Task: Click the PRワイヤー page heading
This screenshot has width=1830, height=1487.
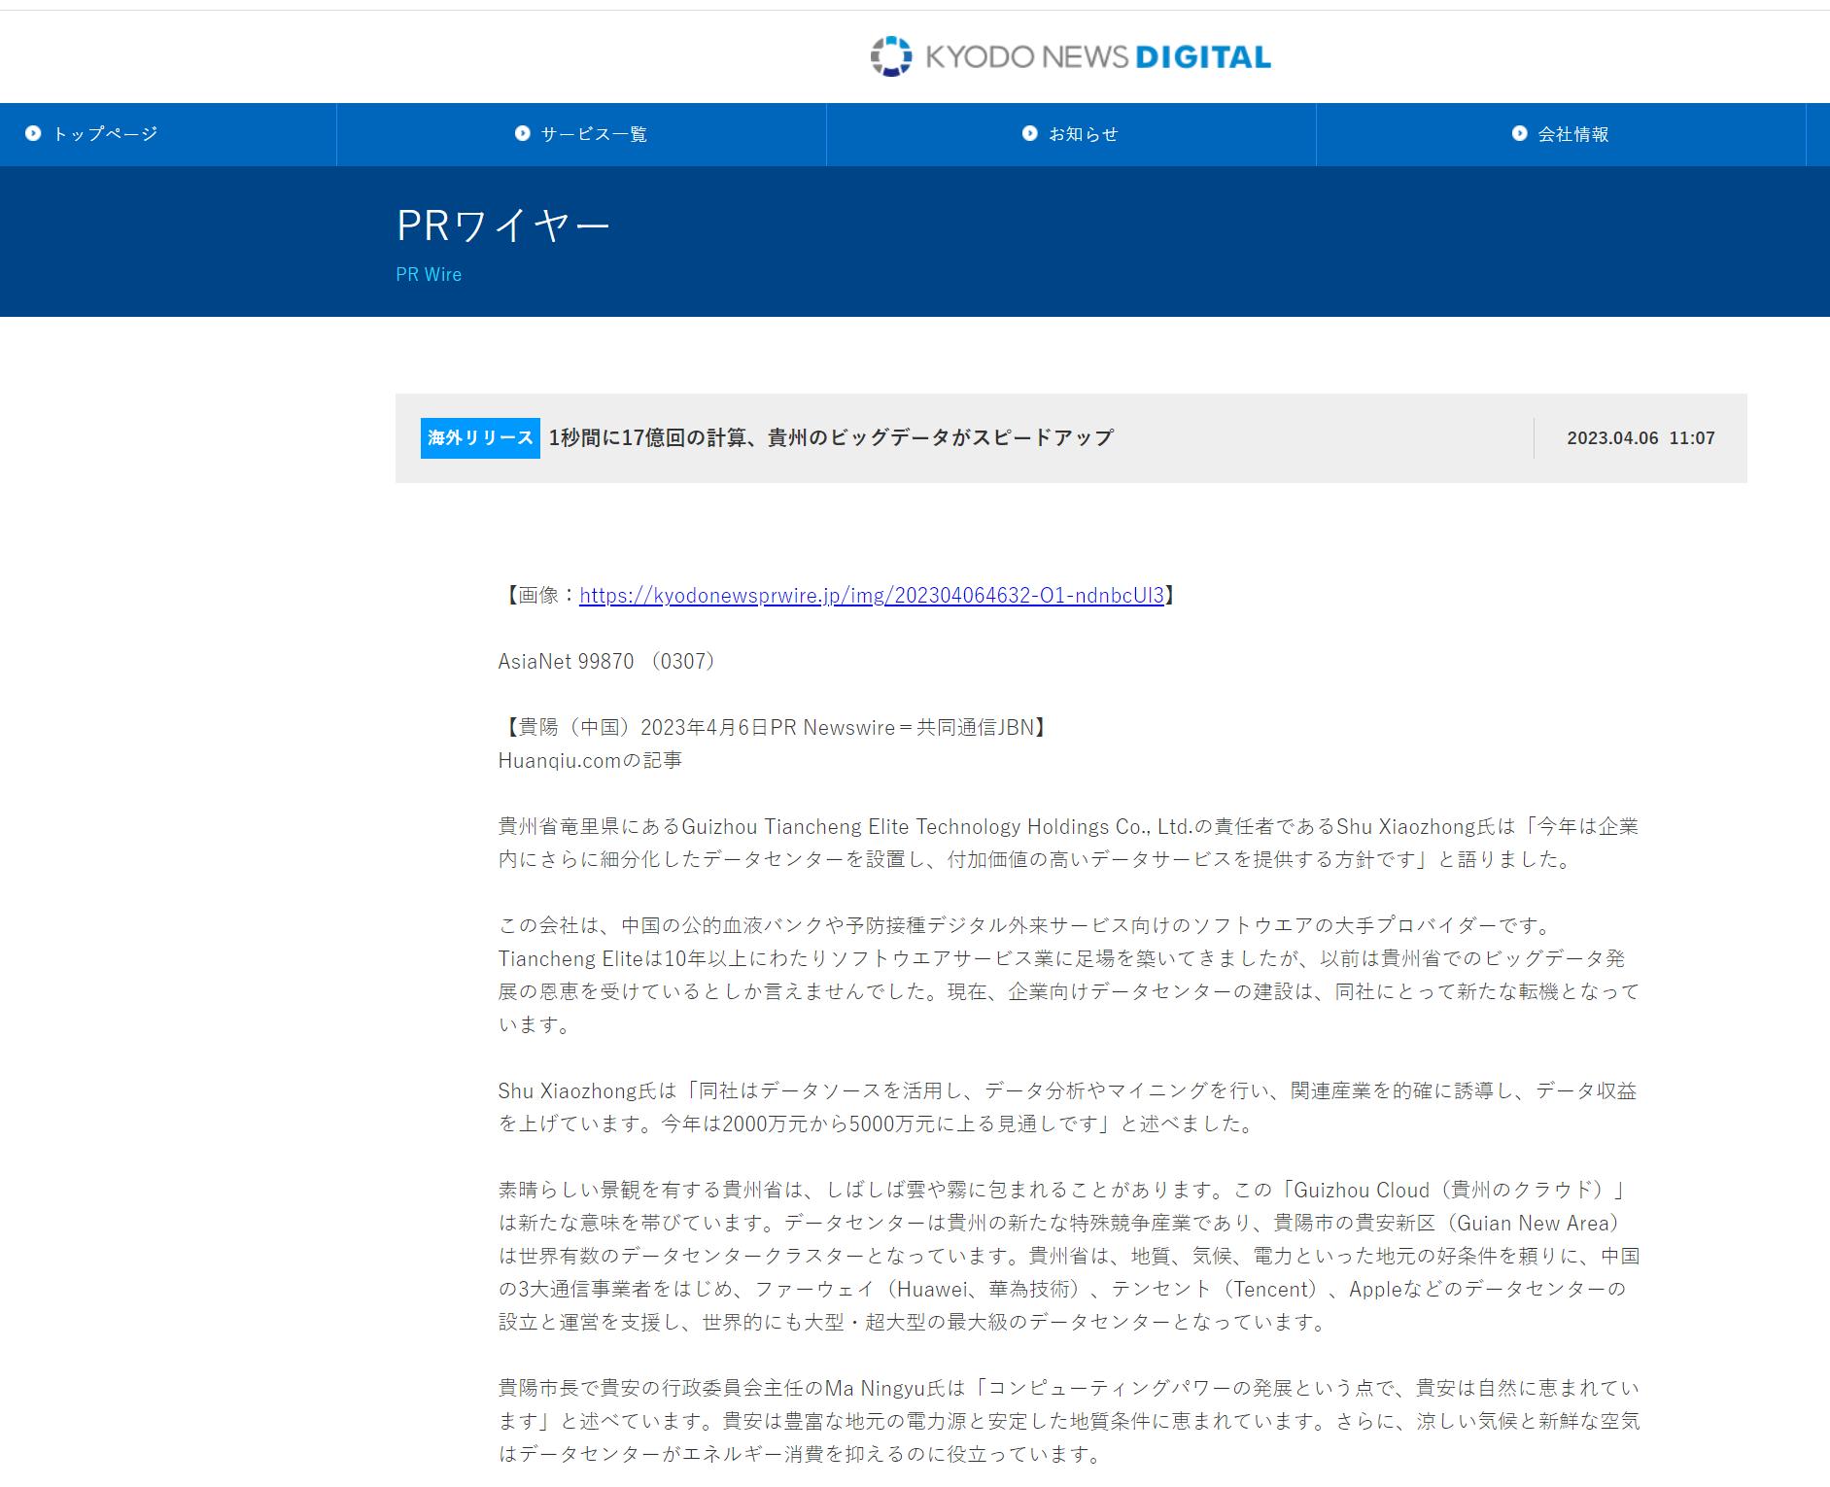Action: tap(503, 226)
